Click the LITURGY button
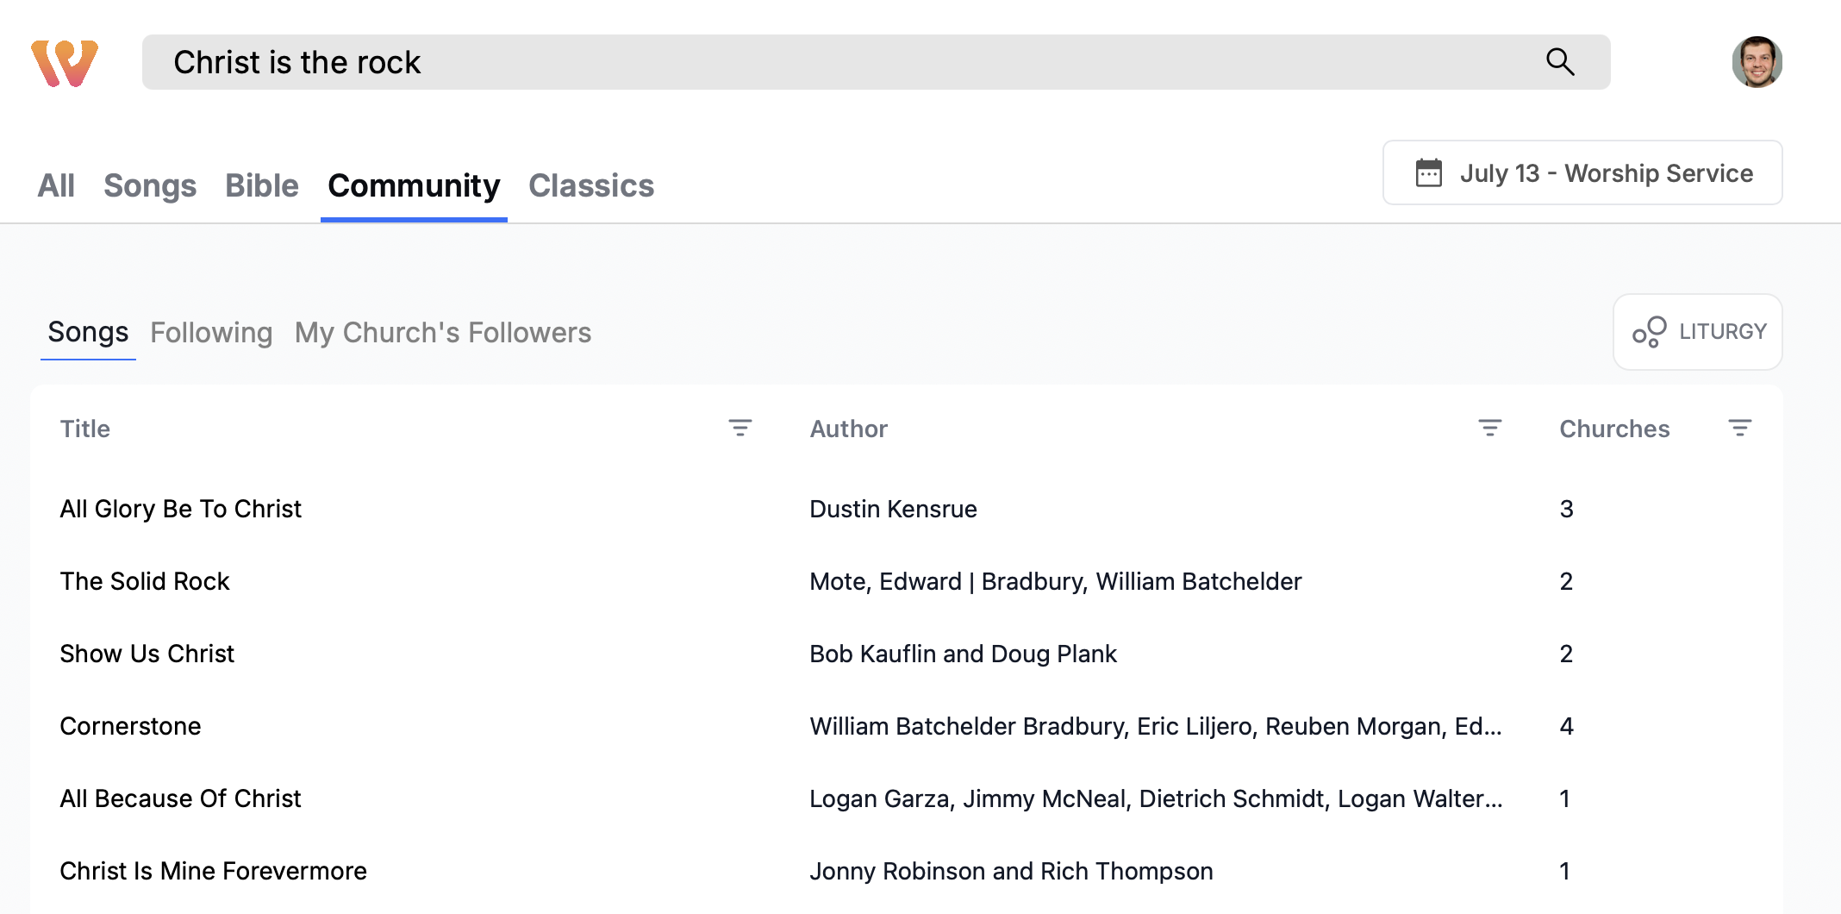This screenshot has height=914, width=1841. 1698,332
